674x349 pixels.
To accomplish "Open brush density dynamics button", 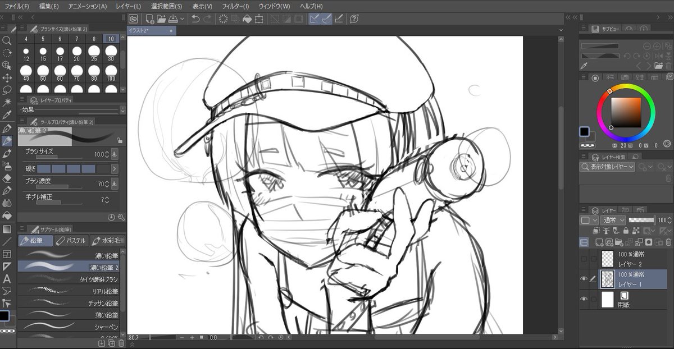I will (115, 183).
